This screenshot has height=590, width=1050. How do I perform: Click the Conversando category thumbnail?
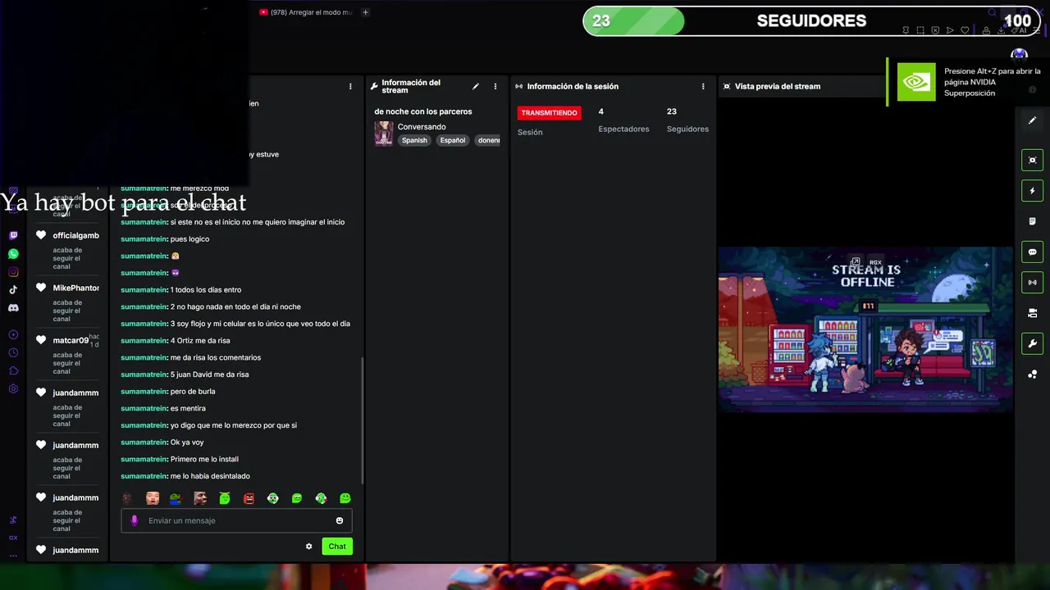click(384, 134)
